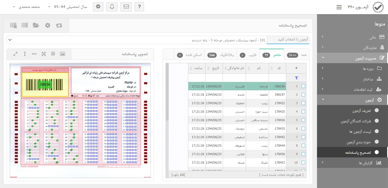
Task: Check the row of 178444 زینب شهروی
Action: pyautogui.click(x=303, y=146)
